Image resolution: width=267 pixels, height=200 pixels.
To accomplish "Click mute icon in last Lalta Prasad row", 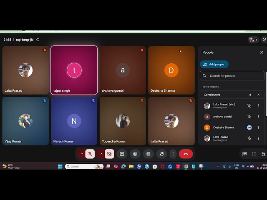I will tap(249, 138).
